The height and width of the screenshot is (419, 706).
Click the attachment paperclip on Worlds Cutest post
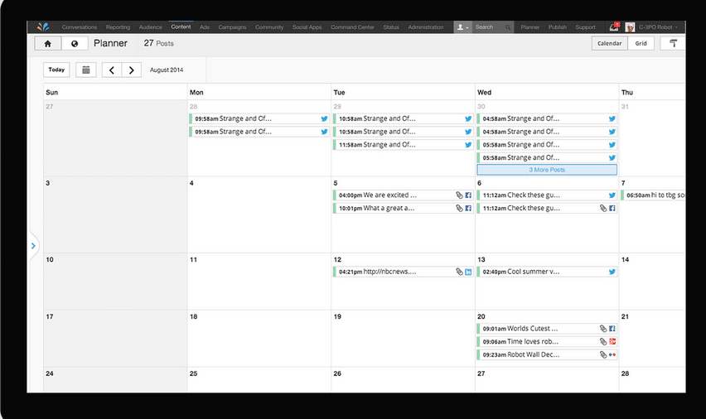[603, 329]
